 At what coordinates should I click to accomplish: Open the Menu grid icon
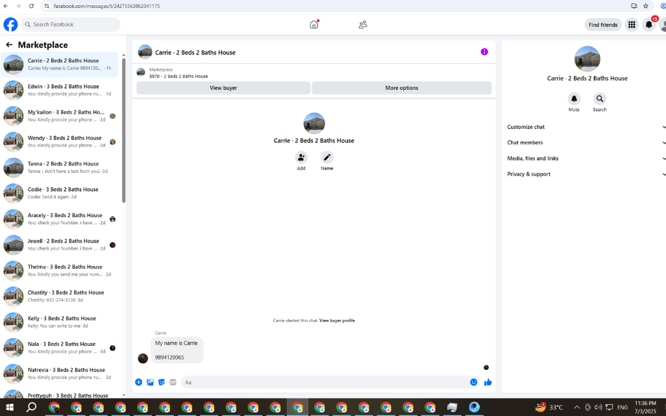pyautogui.click(x=632, y=25)
